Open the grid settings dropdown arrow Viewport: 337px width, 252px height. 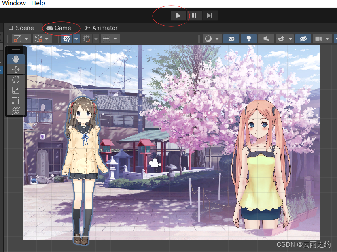pyautogui.click(x=76, y=39)
